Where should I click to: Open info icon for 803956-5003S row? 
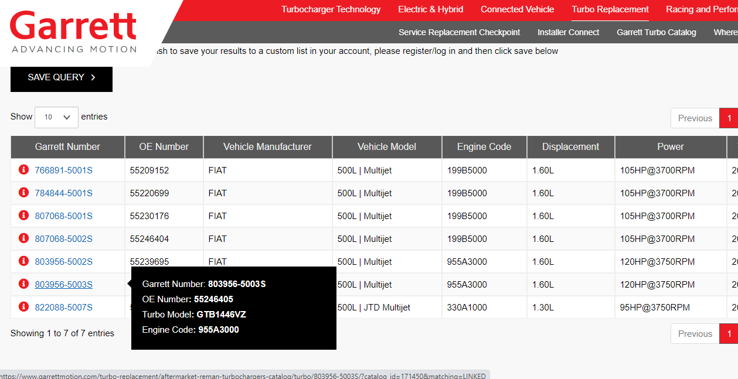[23, 284]
